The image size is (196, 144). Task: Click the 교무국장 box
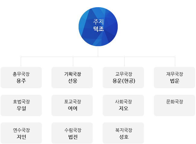point(123,77)
